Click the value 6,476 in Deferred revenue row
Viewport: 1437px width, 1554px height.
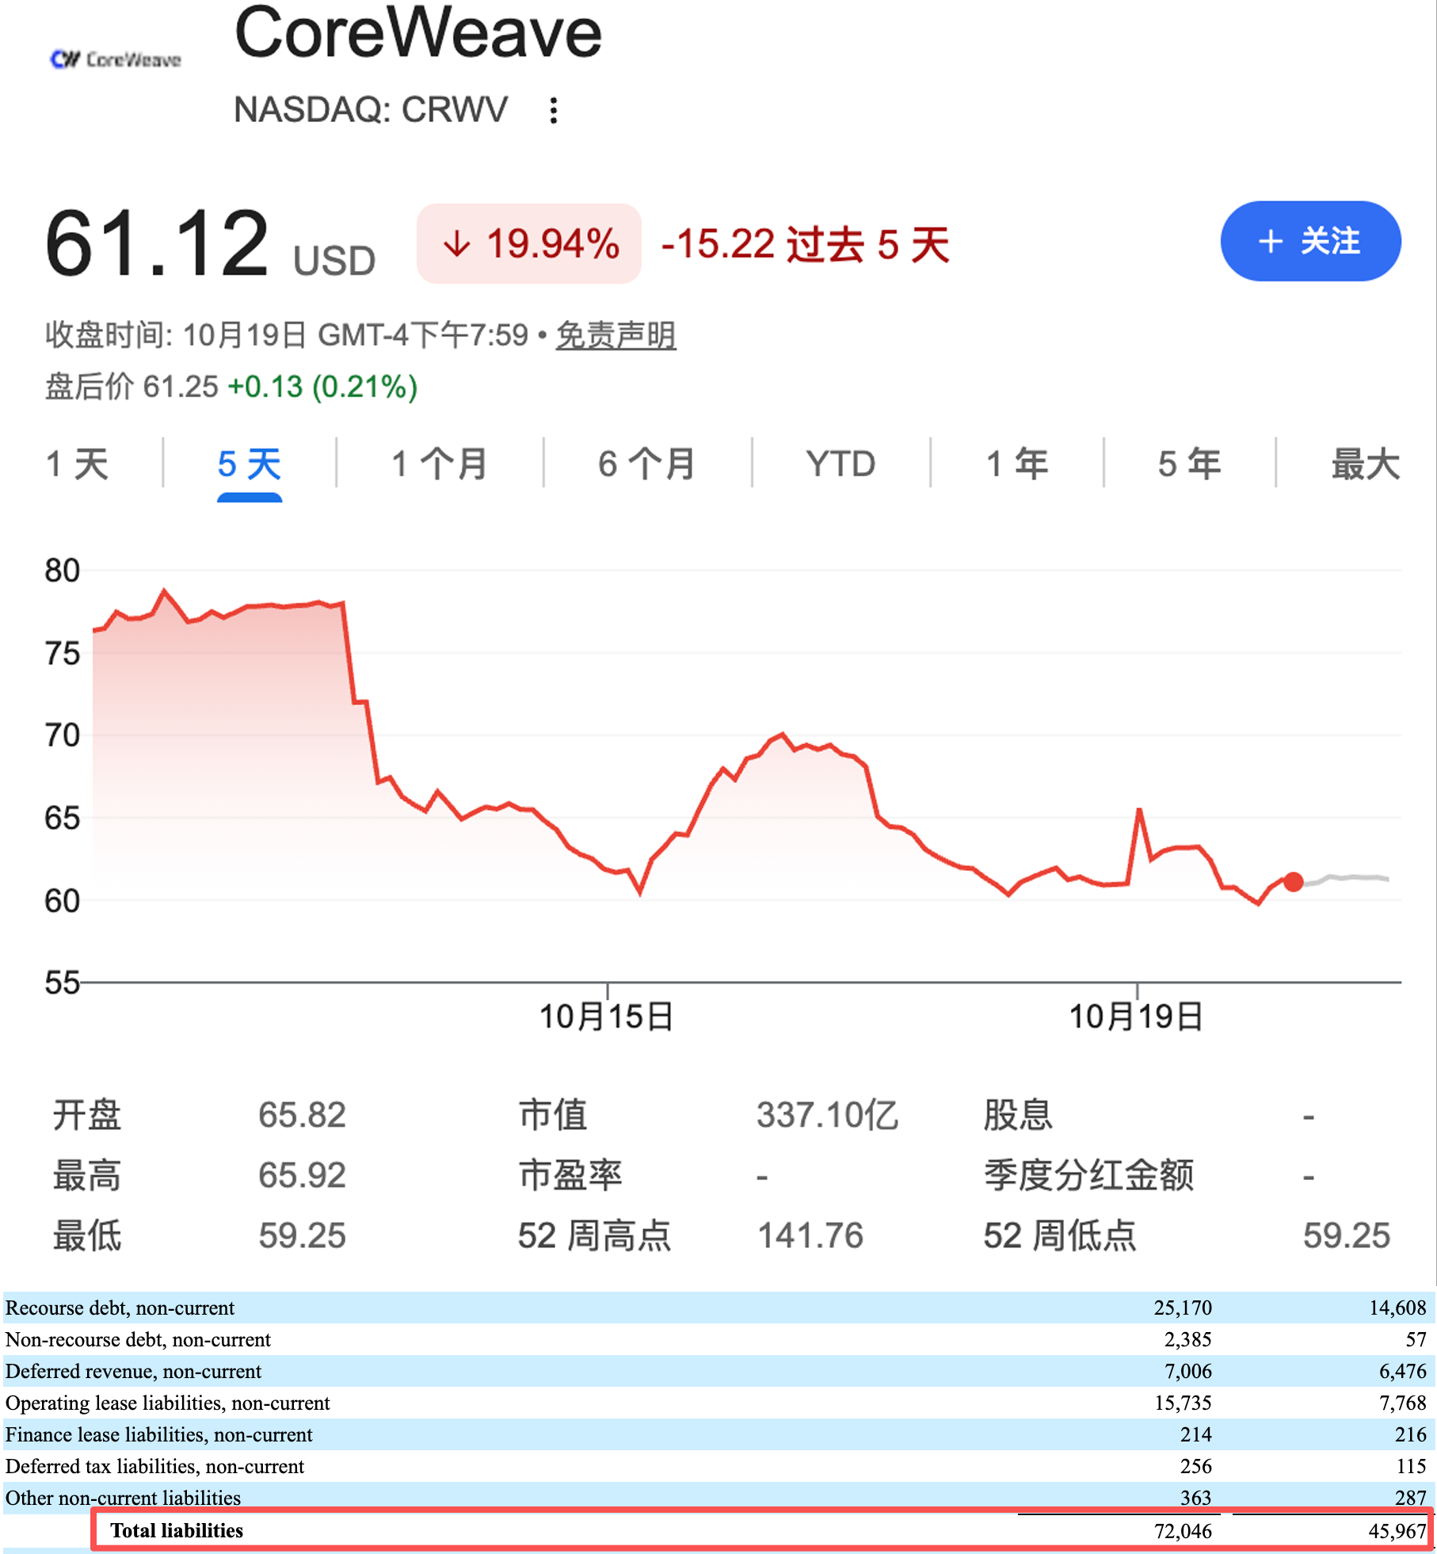click(1403, 1371)
